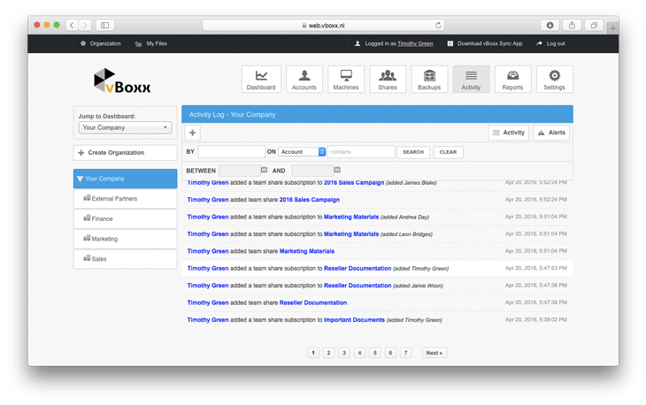Click the BY text input field
646x405 pixels.
231,152
